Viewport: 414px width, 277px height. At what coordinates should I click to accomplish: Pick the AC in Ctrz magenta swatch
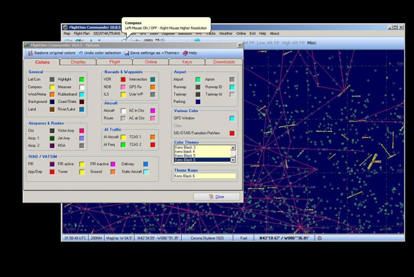pos(153,111)
